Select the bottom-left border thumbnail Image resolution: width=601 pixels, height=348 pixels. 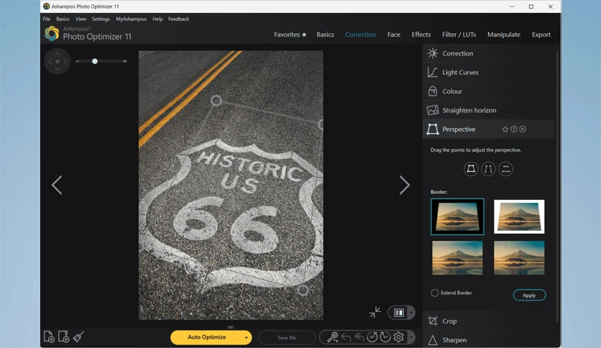point(457,257)
